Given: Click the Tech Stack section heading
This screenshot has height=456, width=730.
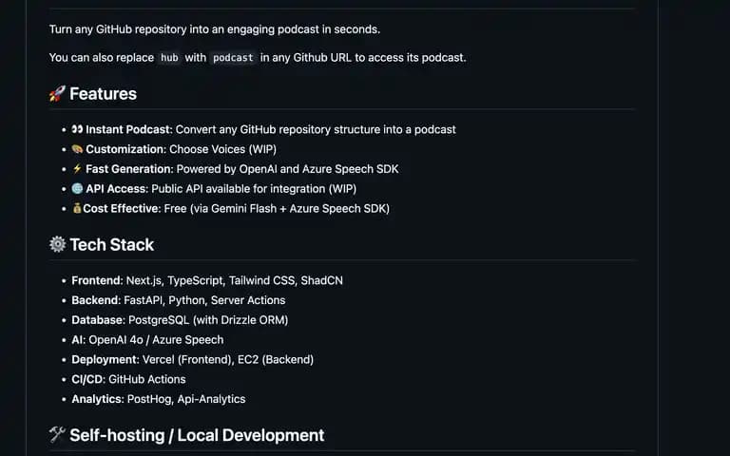Looking at the screenshot, I should click(112, 245).
